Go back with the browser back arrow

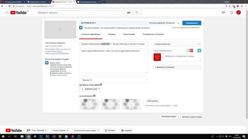click(x=2, y=6)
